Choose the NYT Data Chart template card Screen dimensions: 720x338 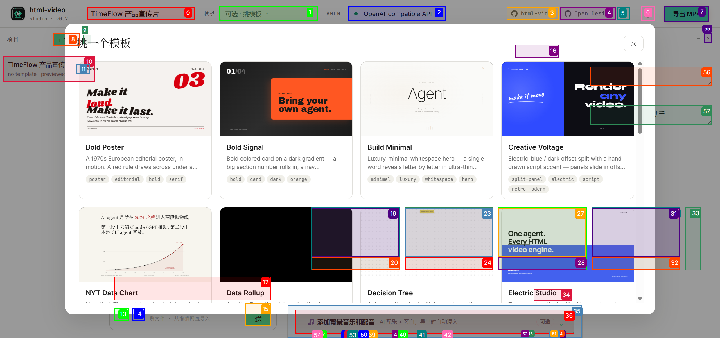145,255
